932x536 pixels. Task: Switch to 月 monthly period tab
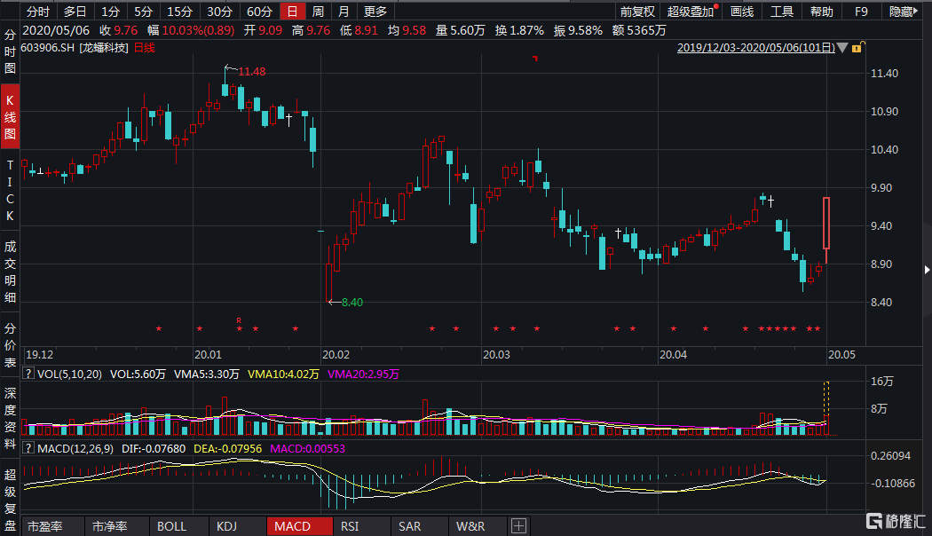344,12
